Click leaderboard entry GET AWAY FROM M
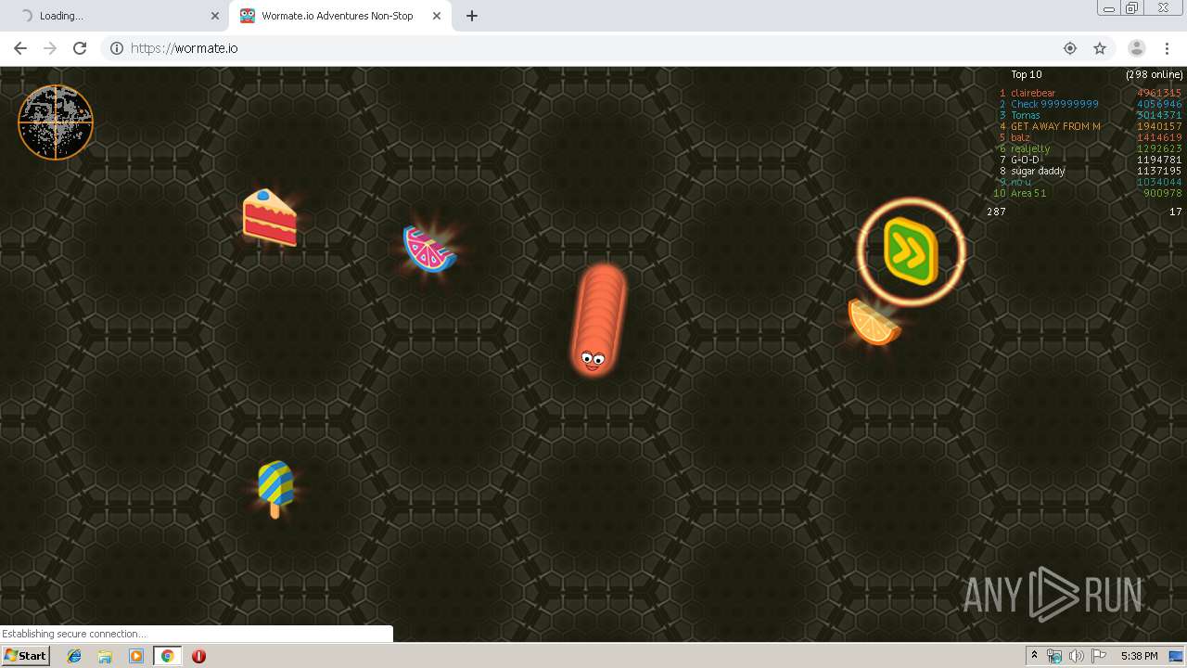 click(x=1055, y=126)
